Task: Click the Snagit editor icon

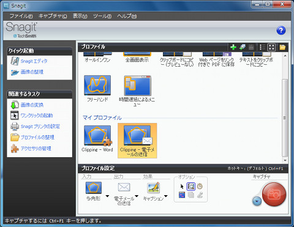Action: coord(15,61)
